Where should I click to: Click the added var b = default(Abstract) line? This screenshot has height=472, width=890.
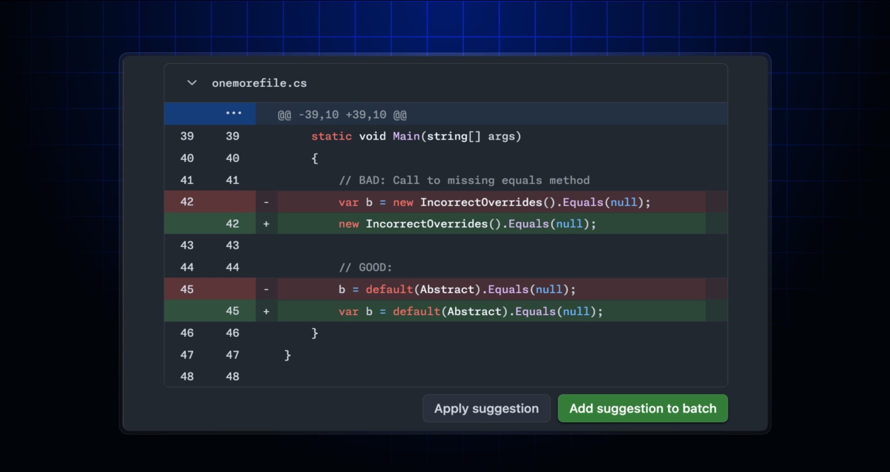(470, 311)
